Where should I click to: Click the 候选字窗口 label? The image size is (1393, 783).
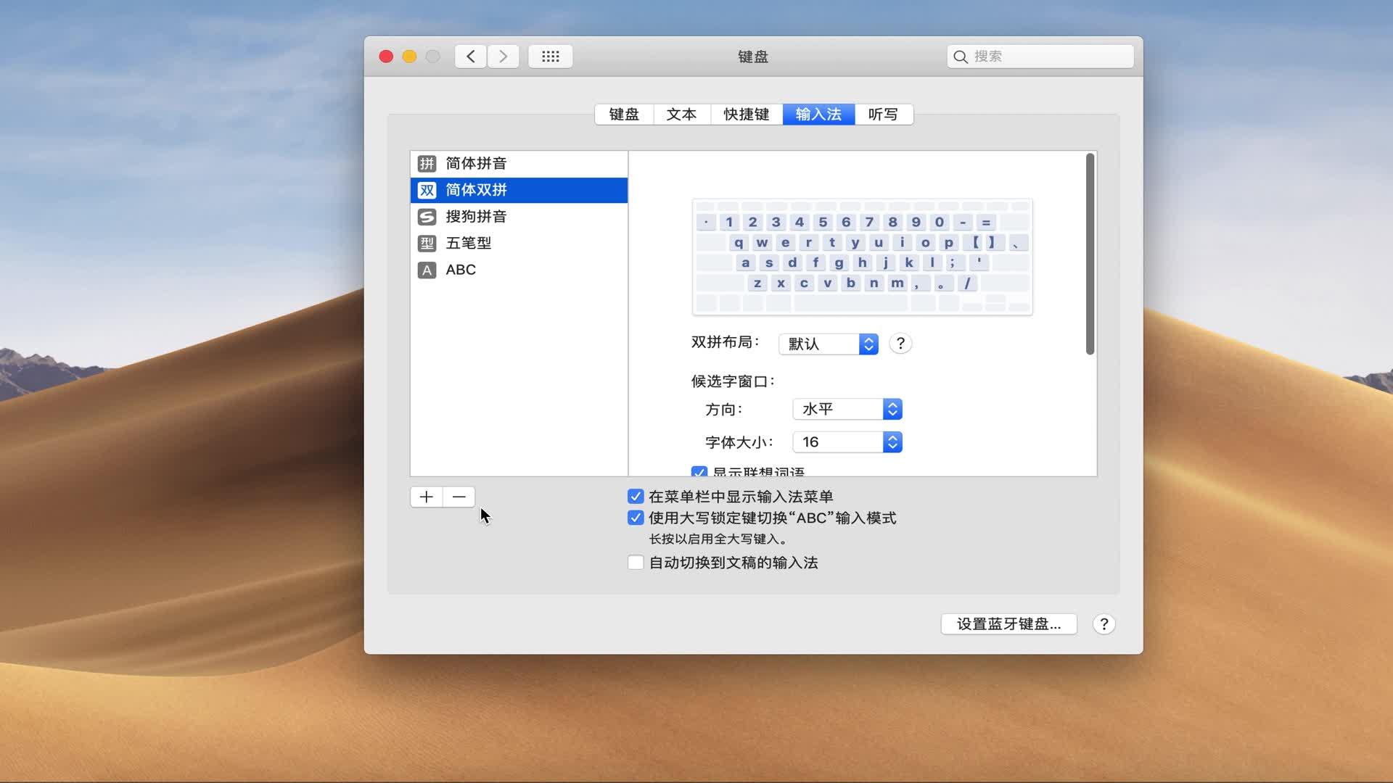(733, 381)
